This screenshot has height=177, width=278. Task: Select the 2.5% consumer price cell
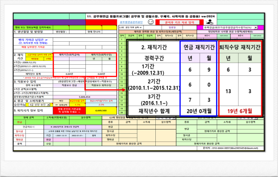pyautogui.click(x=101, y=105)
